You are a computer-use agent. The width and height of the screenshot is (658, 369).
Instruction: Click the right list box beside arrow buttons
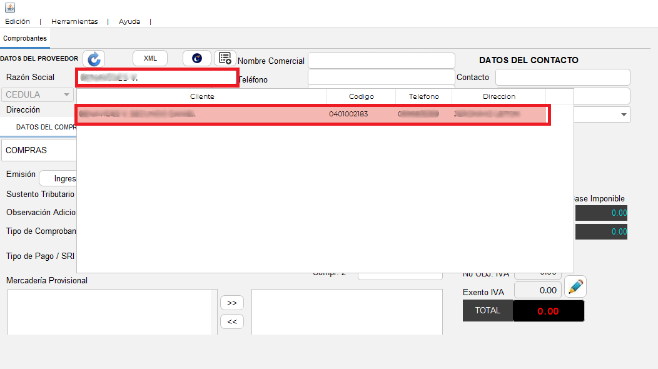(347, 312)
